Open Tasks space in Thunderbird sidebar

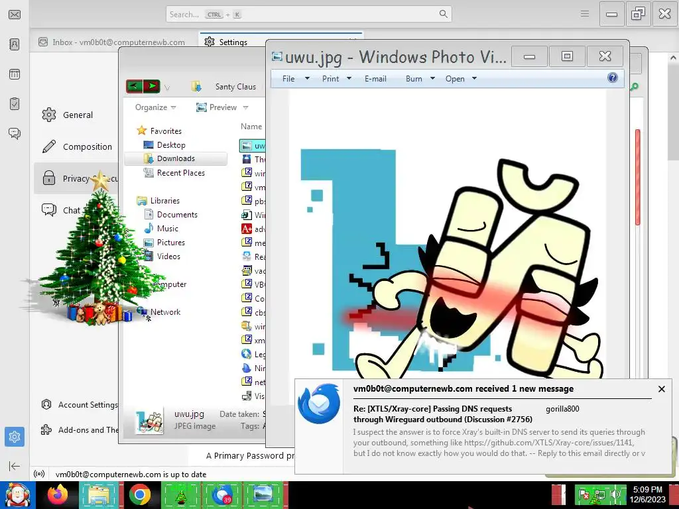pyautogui.click(x=15, y=104)
